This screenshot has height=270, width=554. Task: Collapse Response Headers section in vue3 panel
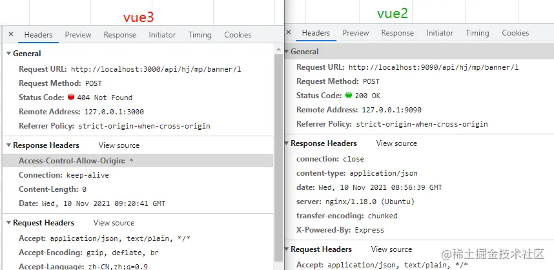click(x=9, y=145)
